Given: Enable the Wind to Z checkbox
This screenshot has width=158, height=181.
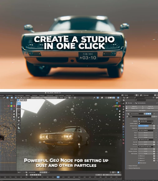Looking at the screenshot, I should pos(139,160).
